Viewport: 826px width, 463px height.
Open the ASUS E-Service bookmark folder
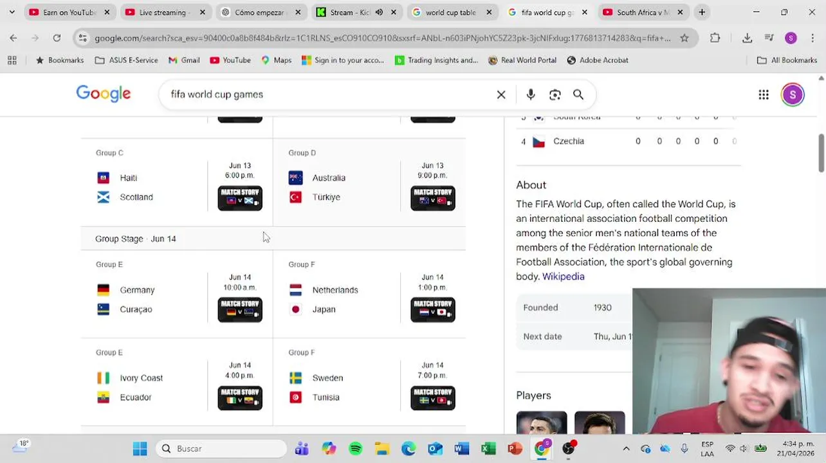point(126,60)
